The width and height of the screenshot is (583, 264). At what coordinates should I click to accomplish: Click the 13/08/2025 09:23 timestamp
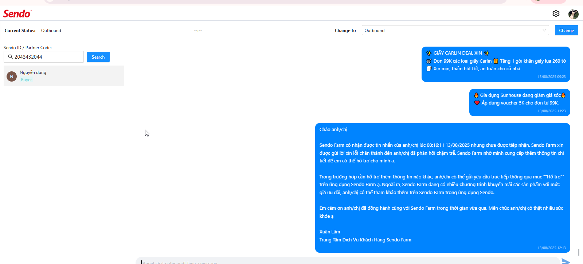pos(551,77)
